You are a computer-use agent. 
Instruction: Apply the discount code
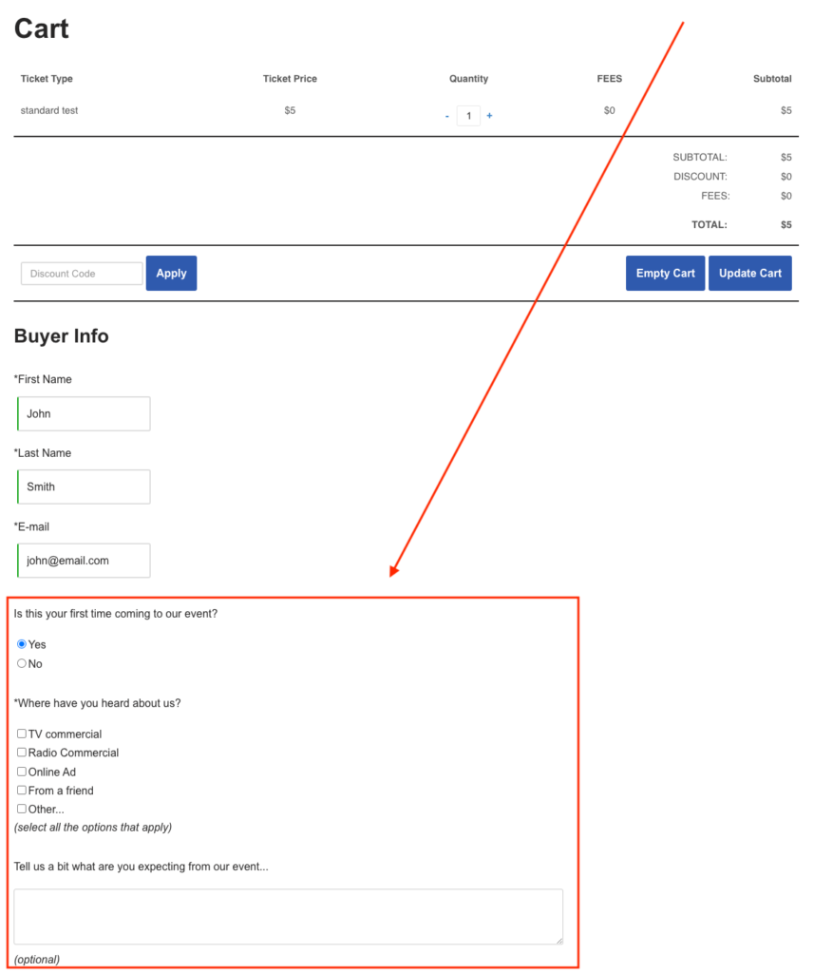point(171,273)
